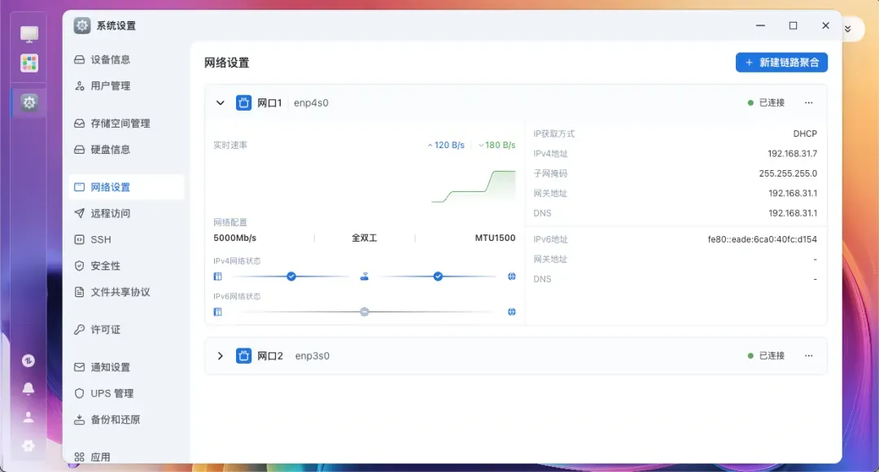Image resolution: width=879 pixels, height=472 pixels.
Task: Click the globe icon in IPv6网络状态 row
Action: [x=512, y=312]
